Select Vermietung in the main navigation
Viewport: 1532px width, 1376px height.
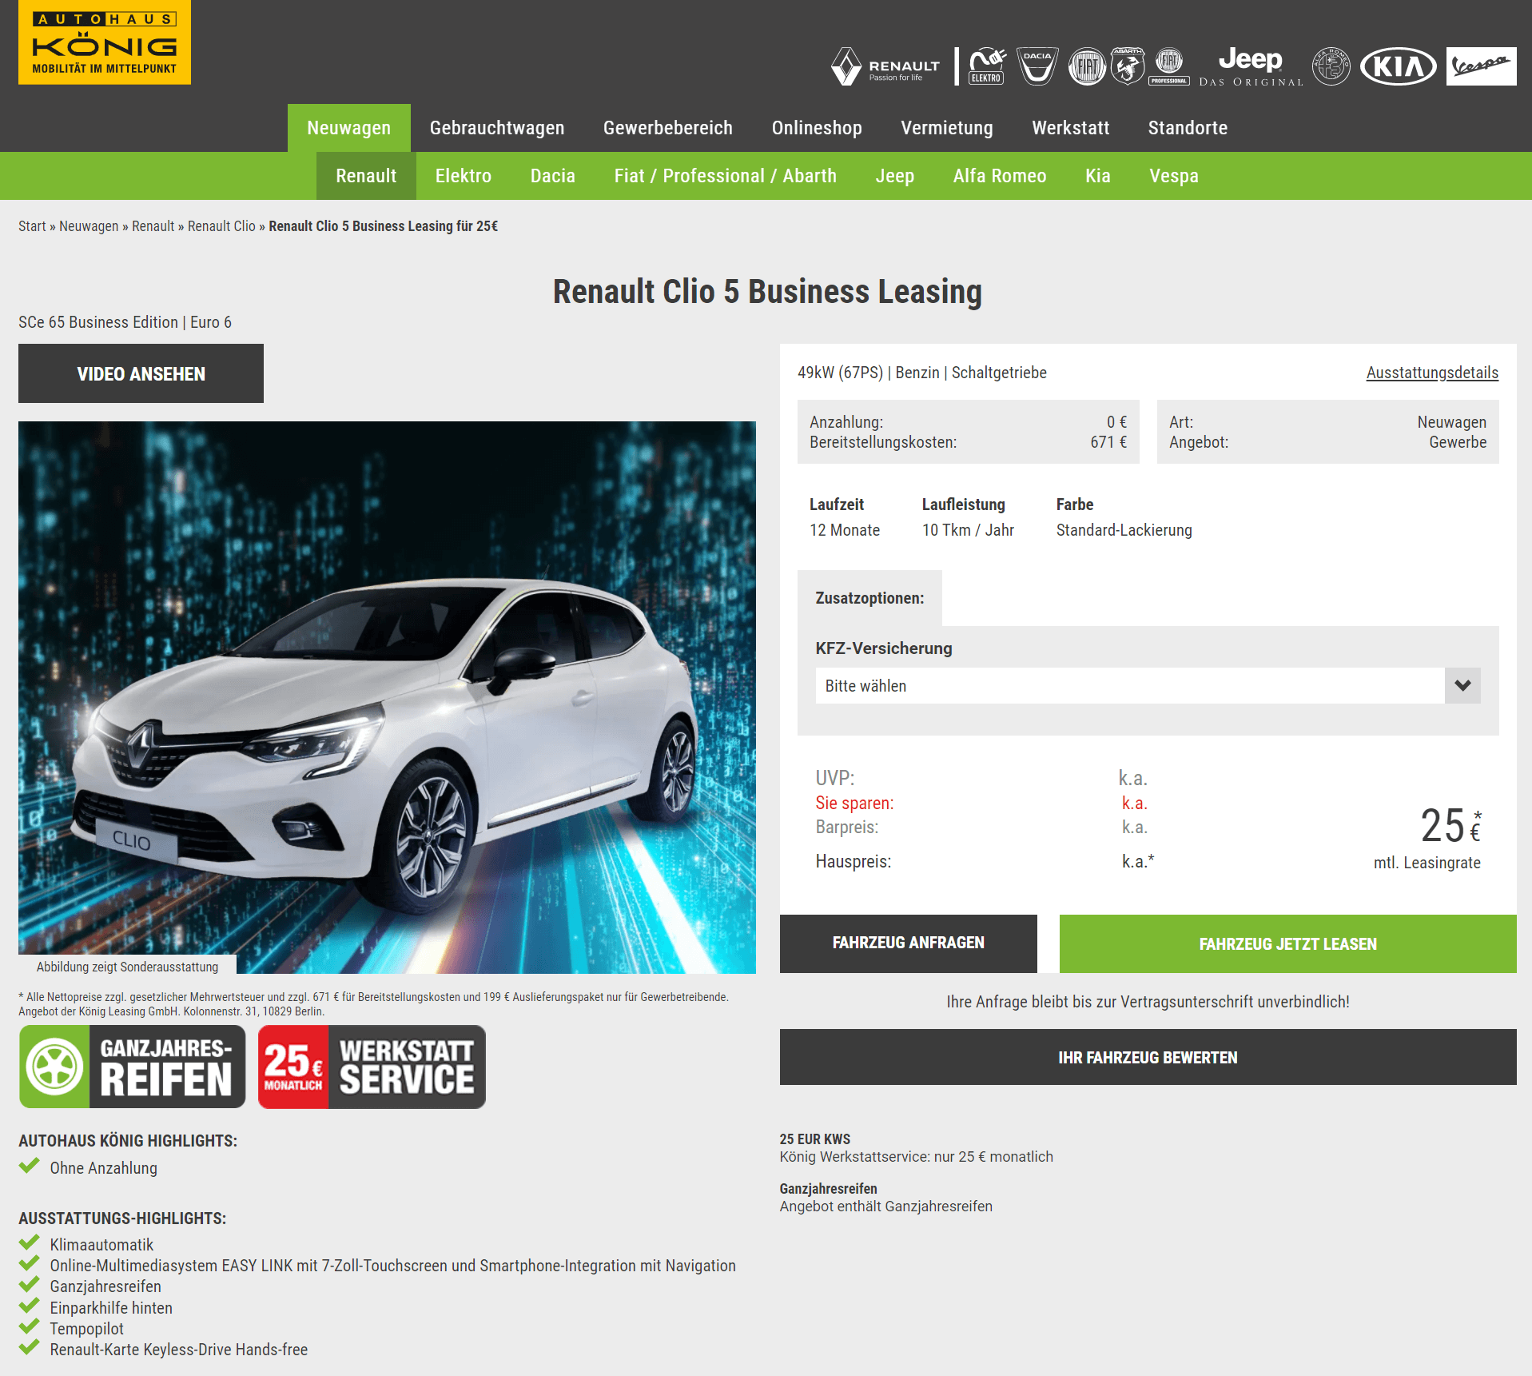click(x=947, y=128)
